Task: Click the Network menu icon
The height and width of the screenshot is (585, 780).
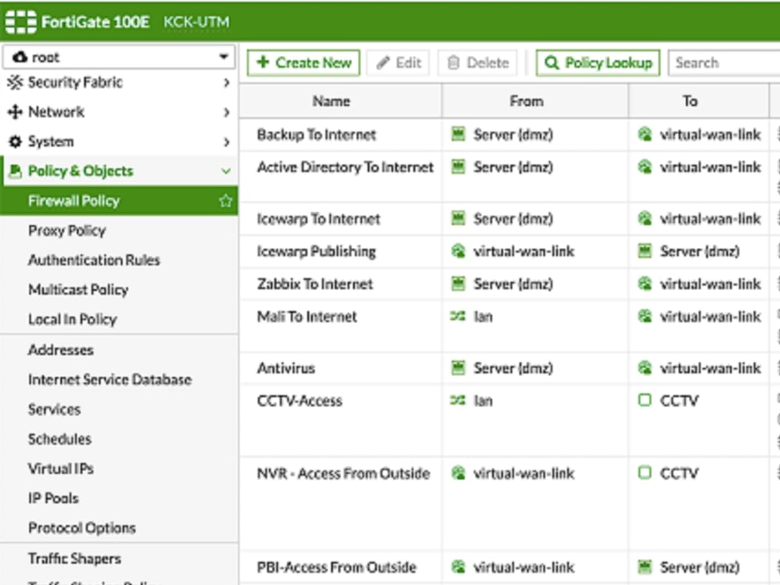Action: (15, 112)
